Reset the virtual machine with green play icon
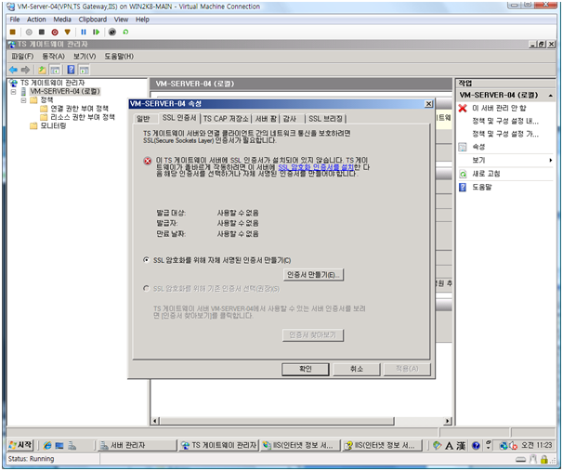The image size is (563, 471). [96, 32]
